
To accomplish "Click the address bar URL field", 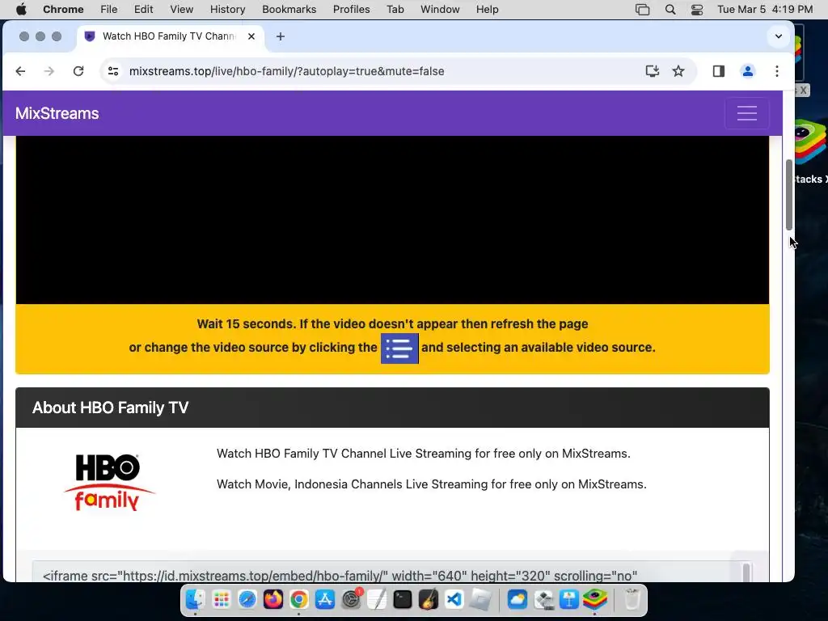I will click(287, 71).
